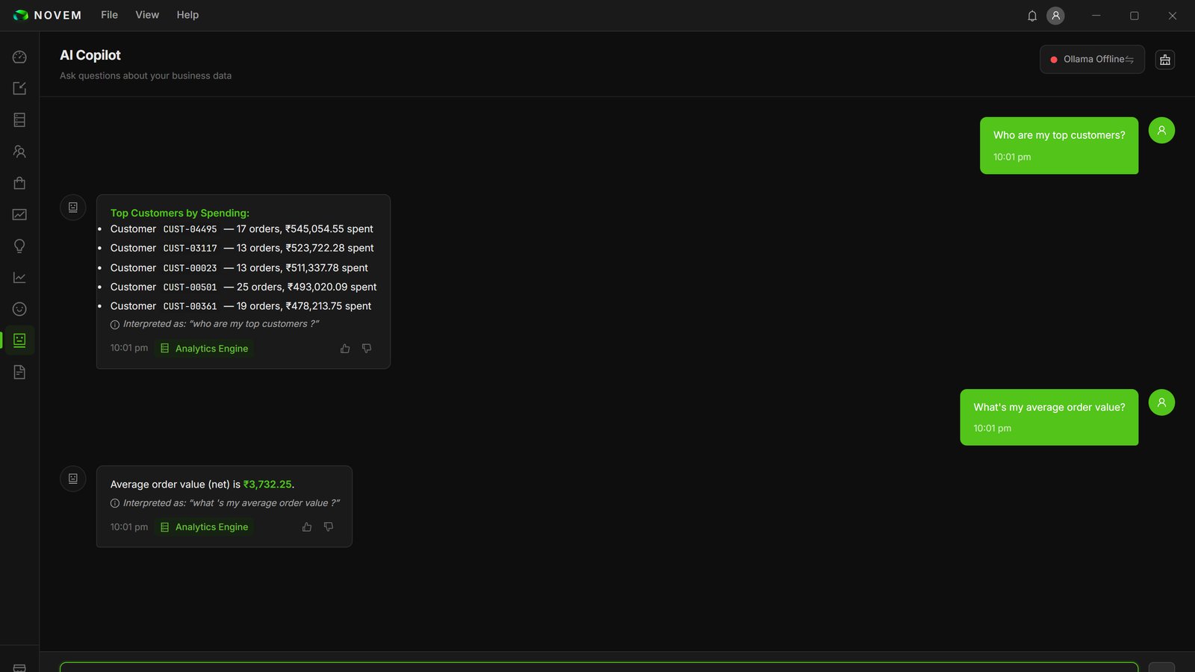Open the smiley face icon in sidebar
The image size is (1195, 672).
pos(19,309)
